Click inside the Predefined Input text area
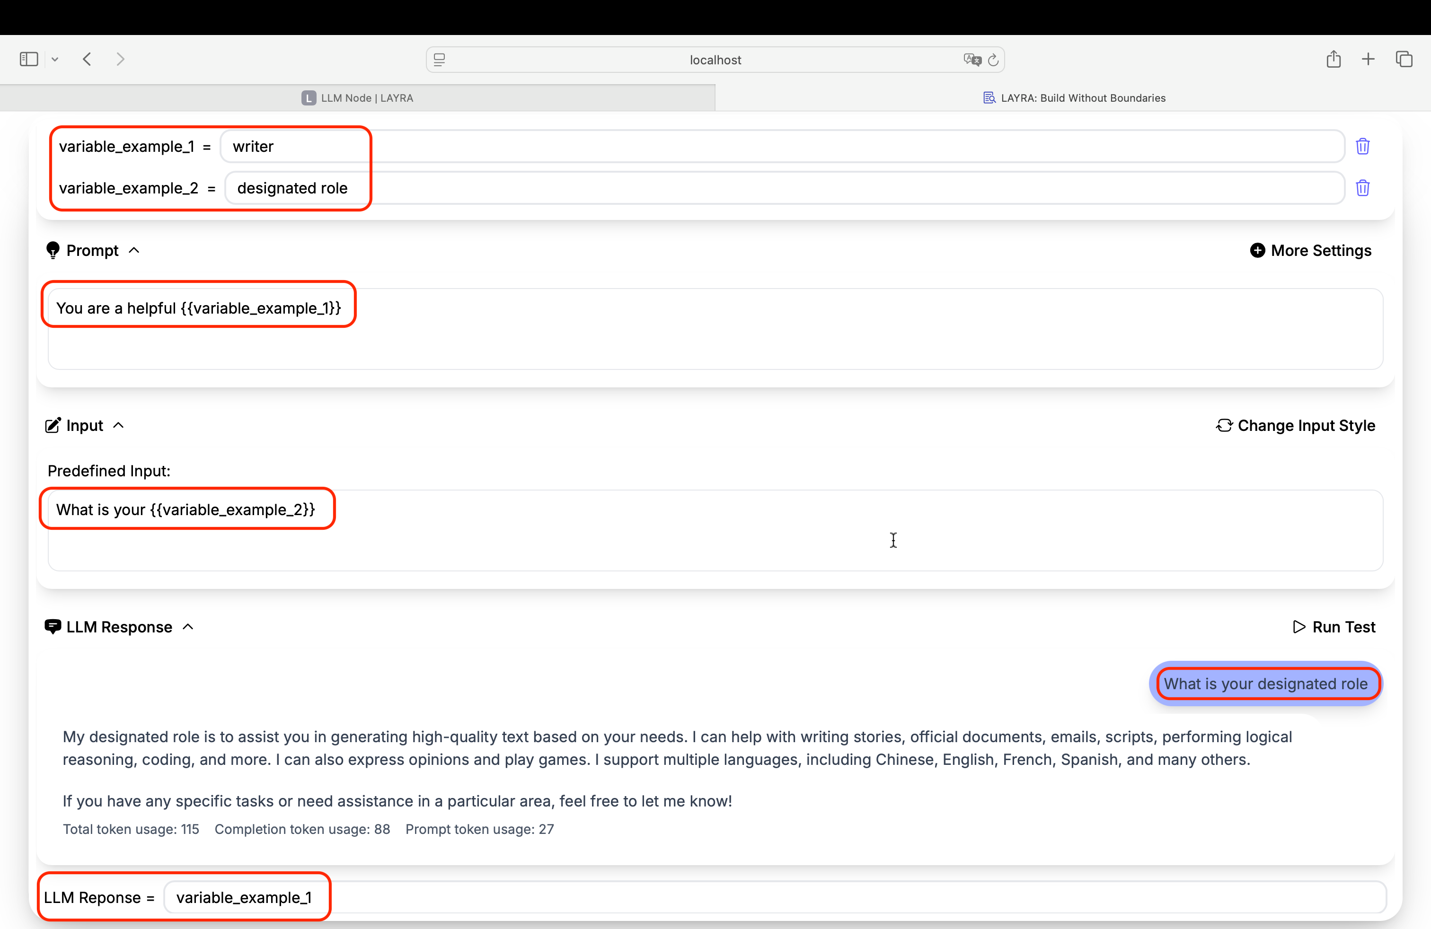 click(715, 530)
